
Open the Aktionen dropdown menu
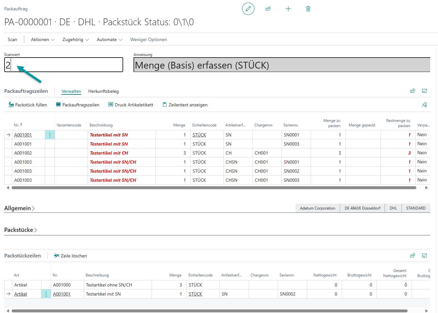[43, 39]
